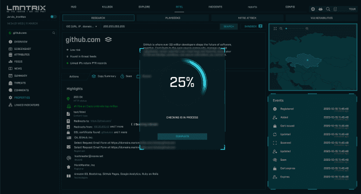361x194 pixels.
Task: Click the circular settings icon in top toolbar
Action: pos(313,9)
